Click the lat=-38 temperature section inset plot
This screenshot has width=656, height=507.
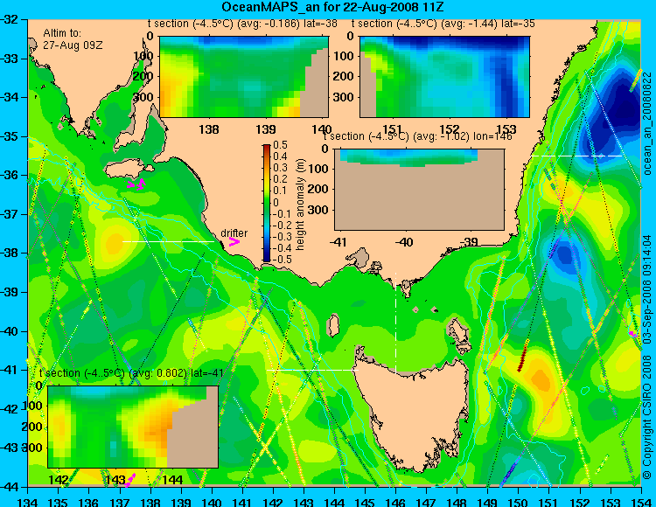pyautogui.click(x=244, y=77)
